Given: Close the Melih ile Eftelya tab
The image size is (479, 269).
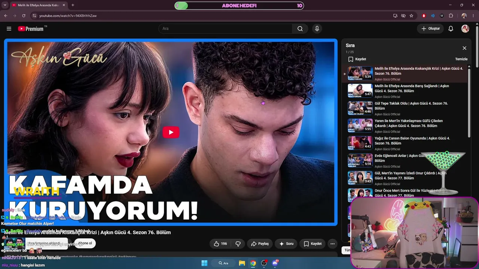Looking at the screenshot, I should pyautogui.click(x=64, y=5).
